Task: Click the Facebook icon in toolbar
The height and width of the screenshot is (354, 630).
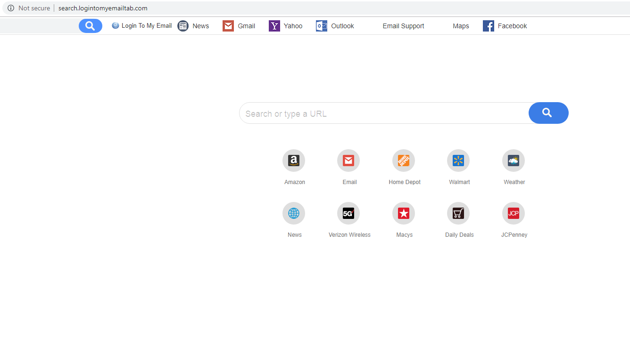Action: pyautogui.click(x=489, y=26)
